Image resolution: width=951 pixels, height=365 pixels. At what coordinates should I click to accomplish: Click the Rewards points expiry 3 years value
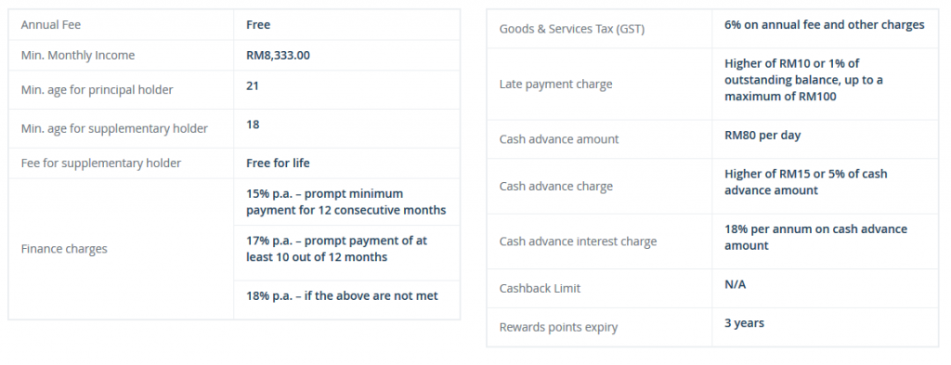tap(744, 323)
